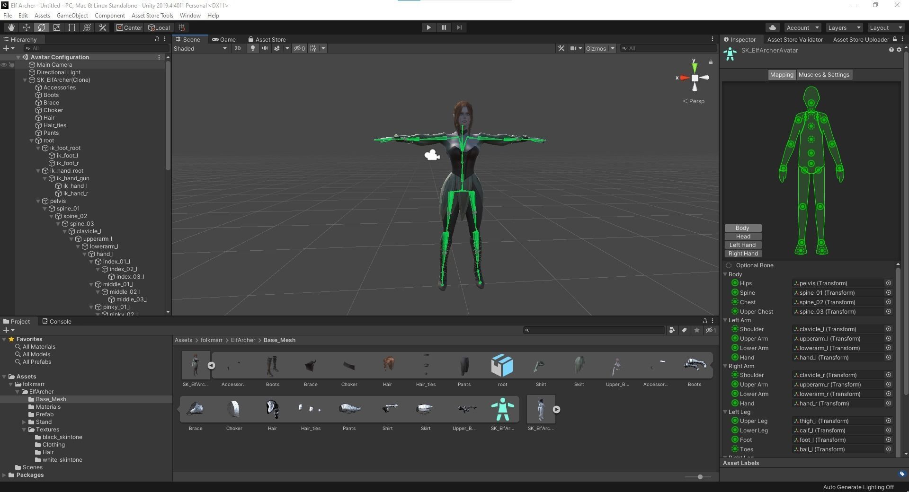The image size is (909, 492).
Task: Click the hierarchy vertical scrollbar
Action: click(x=168, y=116)
